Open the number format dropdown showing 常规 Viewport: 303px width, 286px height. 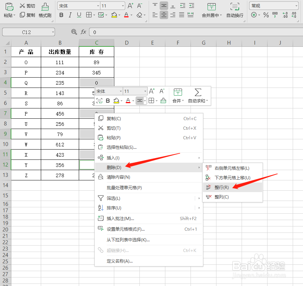coord(273,5)
